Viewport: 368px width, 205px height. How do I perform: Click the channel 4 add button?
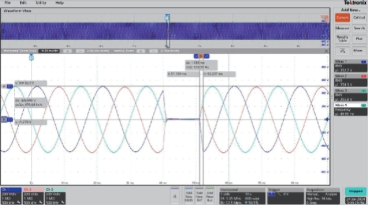point(174,196)
